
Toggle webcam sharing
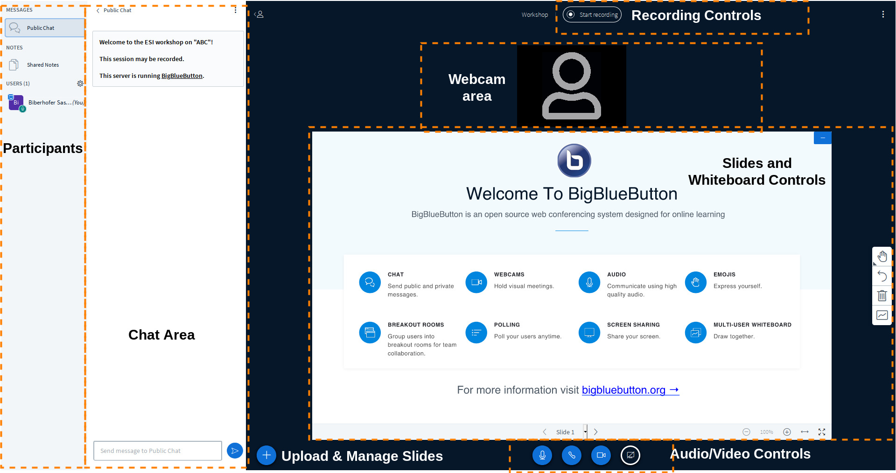pyautogui.click(x=601, y=455)
